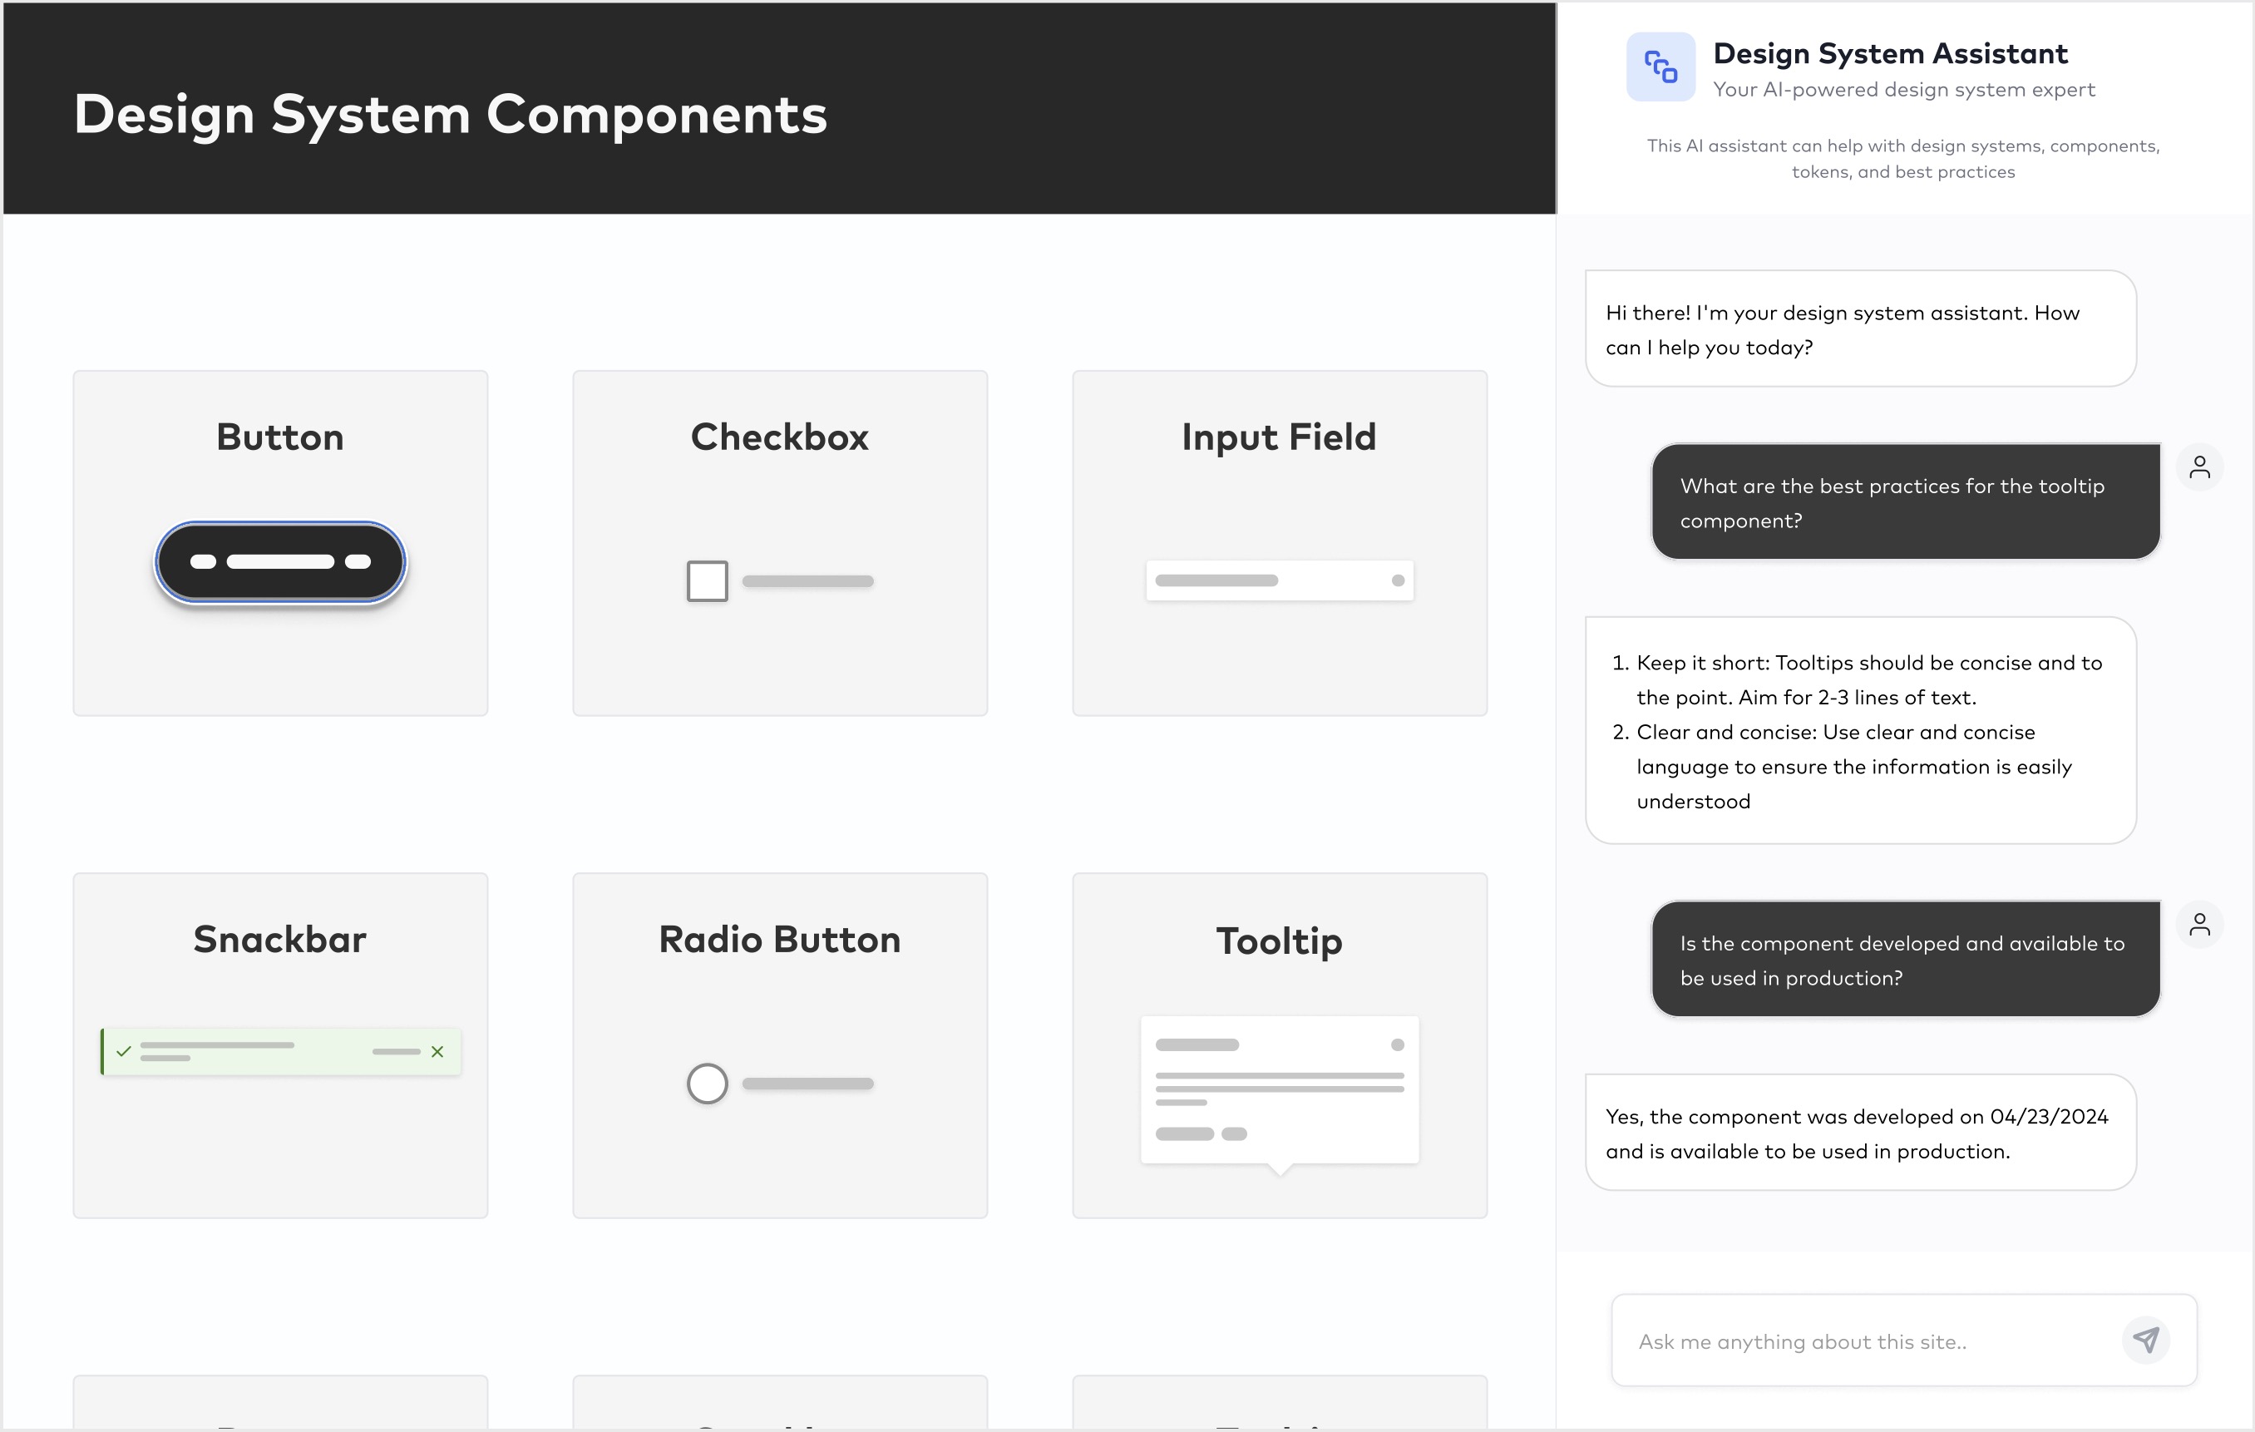
Task: Select the radio button in Radio Button card
Action: click(x=707, y=1084)
